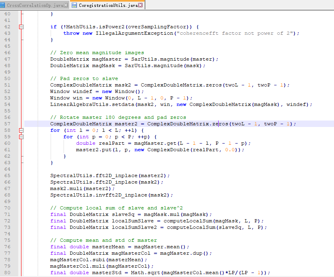Click the string 'coherencefft factor not power of 2'
334x277 pixels.
tap(235, 33)
